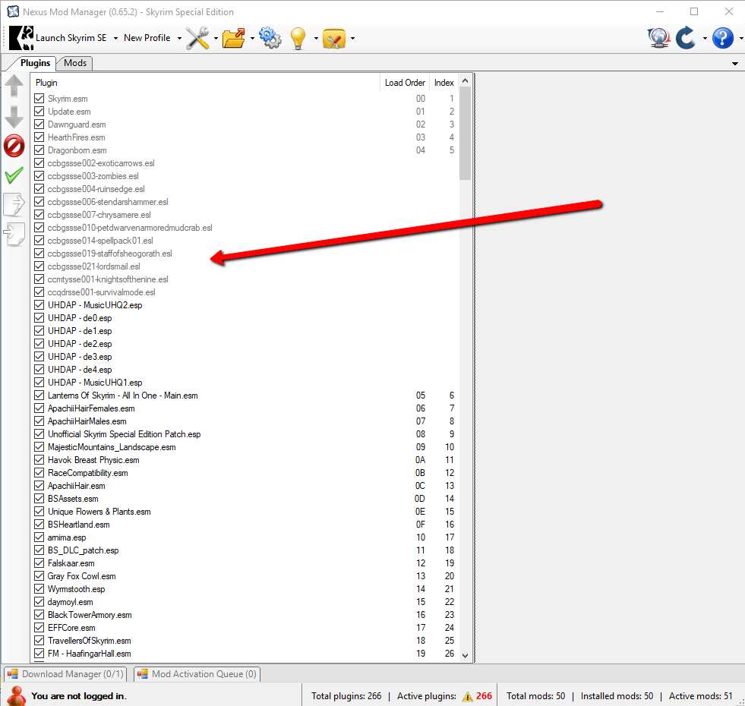Click the refresh arrow icon

[x=686, y=38]
